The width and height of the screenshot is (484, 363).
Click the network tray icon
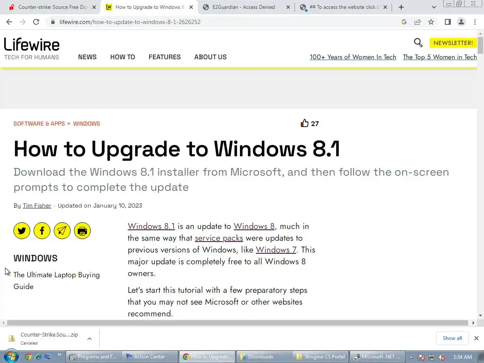click(x=431, y=357)
